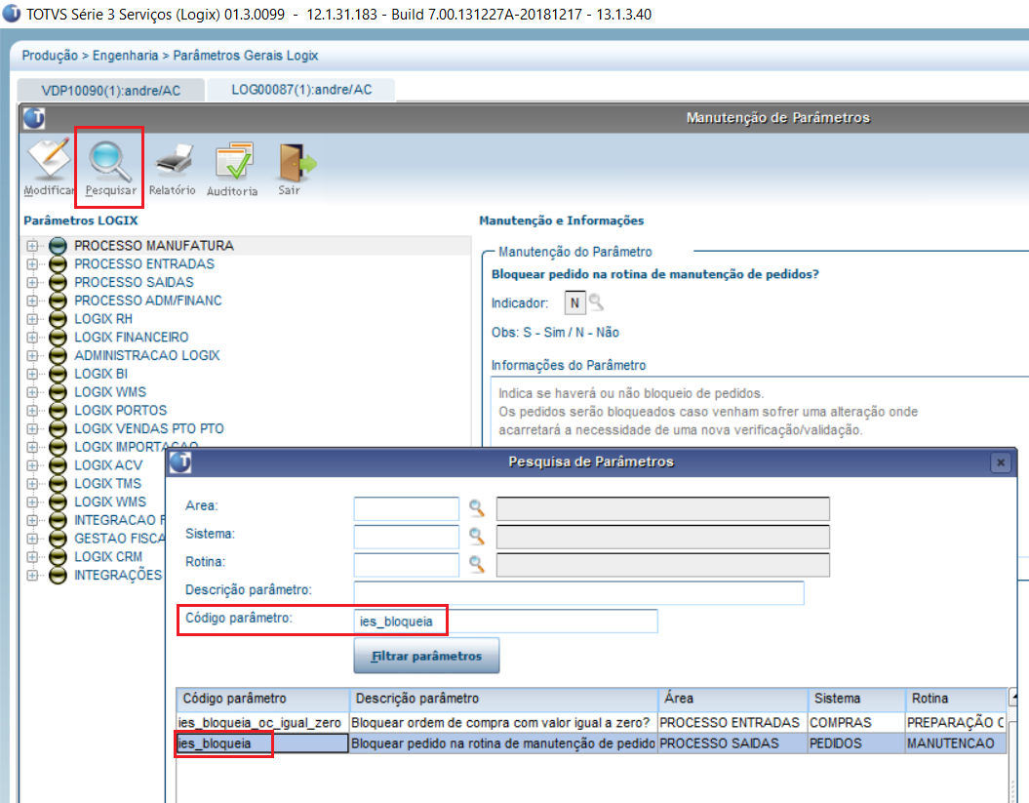1029x803 pixels.
Task: Click the globe icon of PROCESSO MANUFATURA
Action: [x=58, y=246]
